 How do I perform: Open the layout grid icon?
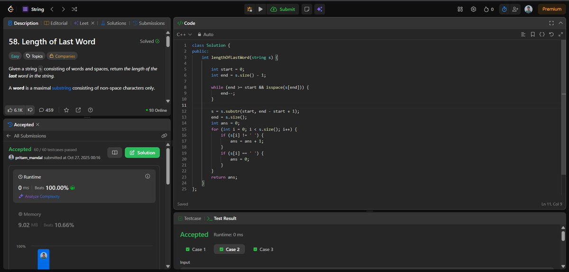pyautogui.click(x=460, y=9)
